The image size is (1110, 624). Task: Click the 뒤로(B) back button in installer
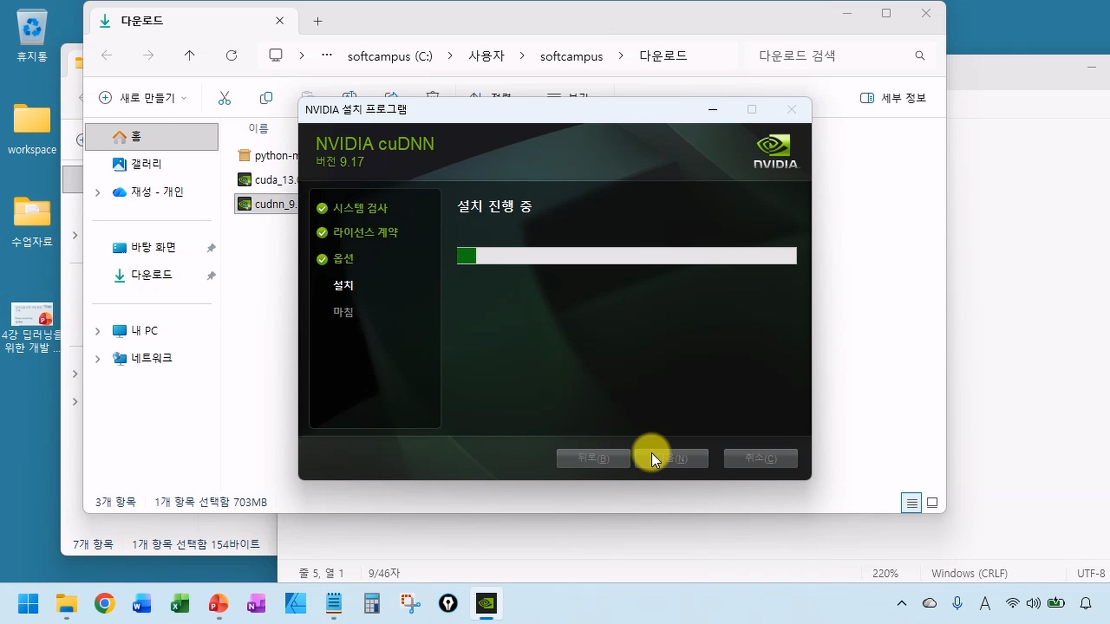593,458
